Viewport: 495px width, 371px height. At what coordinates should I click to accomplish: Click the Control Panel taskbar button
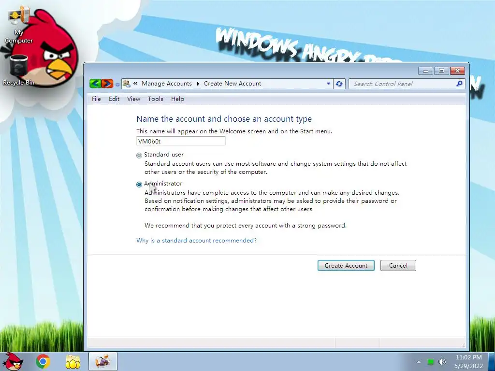pyautogui.click(x=103, y=361)
